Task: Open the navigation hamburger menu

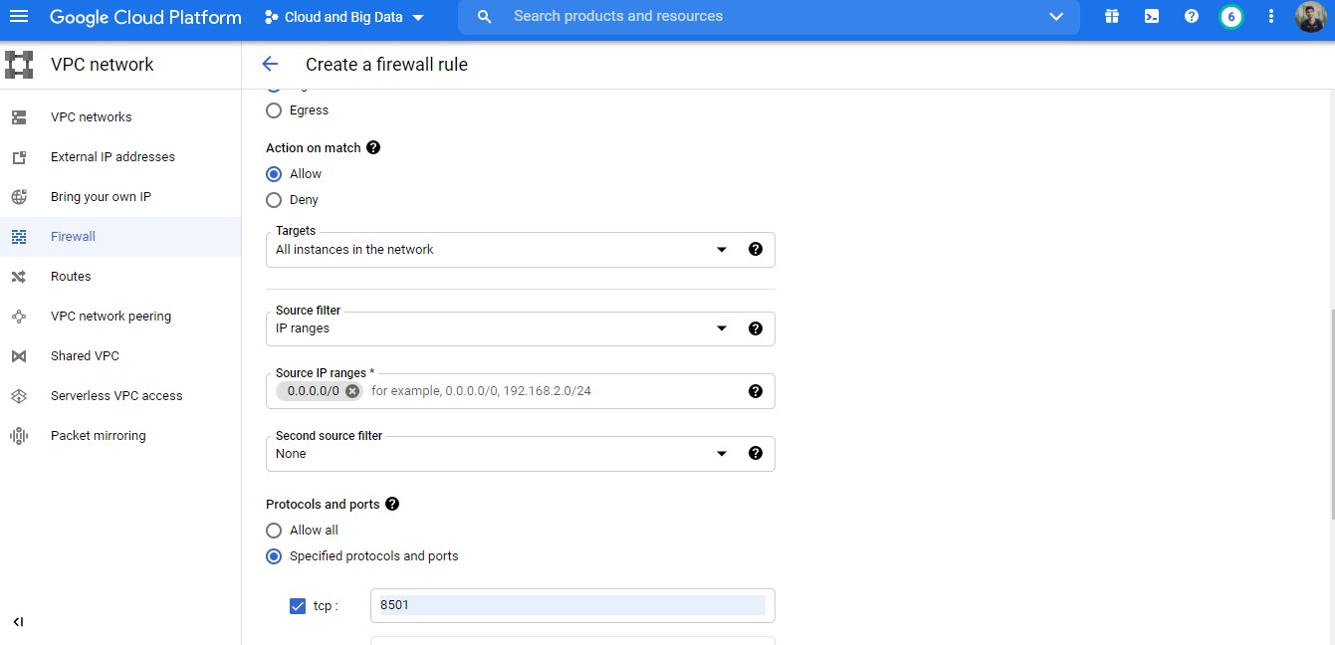Action: (18, 16)
